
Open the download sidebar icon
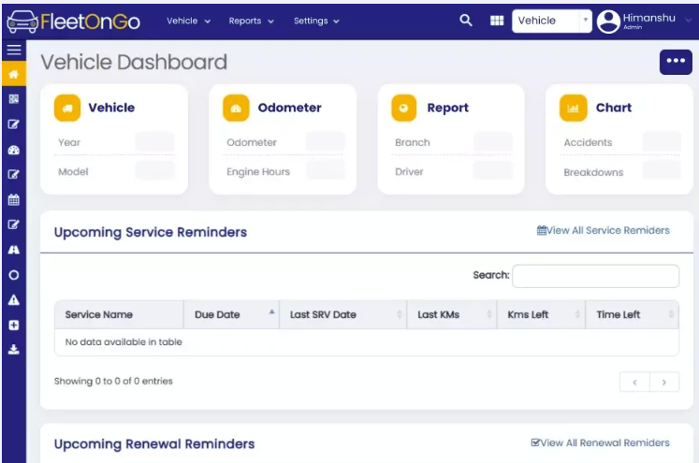pos(14,350)
